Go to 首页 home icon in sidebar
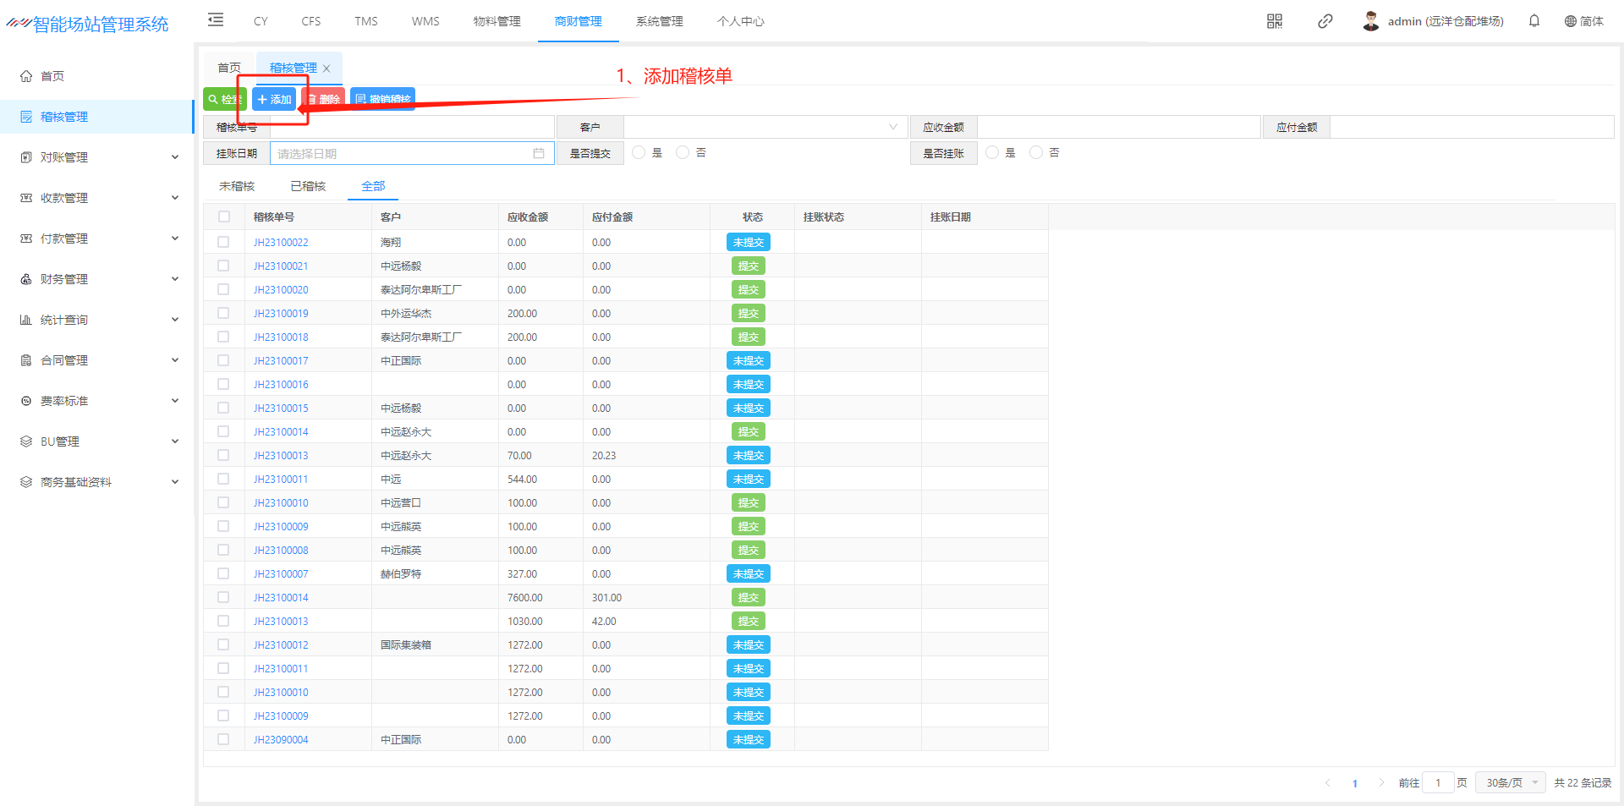Viewport: 1624px width, 806px height. click(27, 76)
